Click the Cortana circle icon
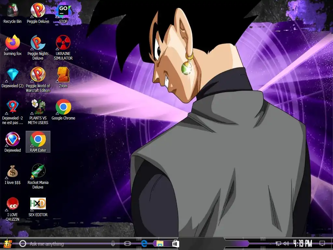 [23, 243]
